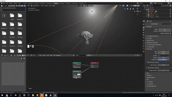Open the Render properties tab icon
Screen dimensions: 172x97
click(x=144, y=27)
